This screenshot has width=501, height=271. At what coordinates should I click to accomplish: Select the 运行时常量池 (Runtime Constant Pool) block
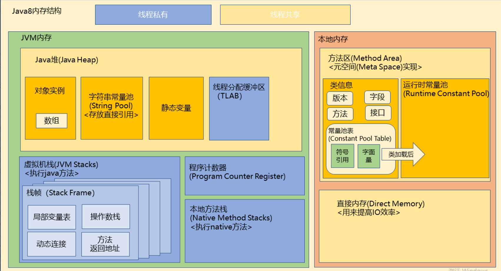pos(445,128)
